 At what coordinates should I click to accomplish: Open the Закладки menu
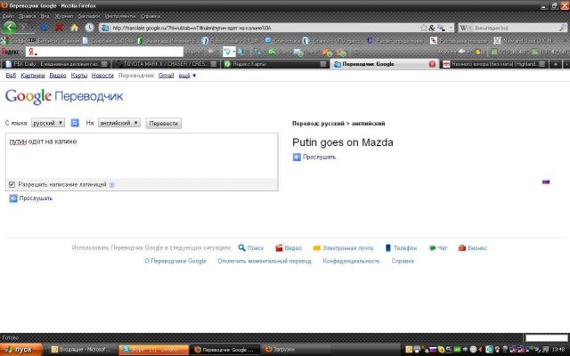coord(89,16)
